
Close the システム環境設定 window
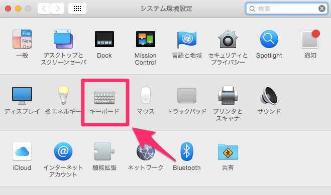pos(8,9)
